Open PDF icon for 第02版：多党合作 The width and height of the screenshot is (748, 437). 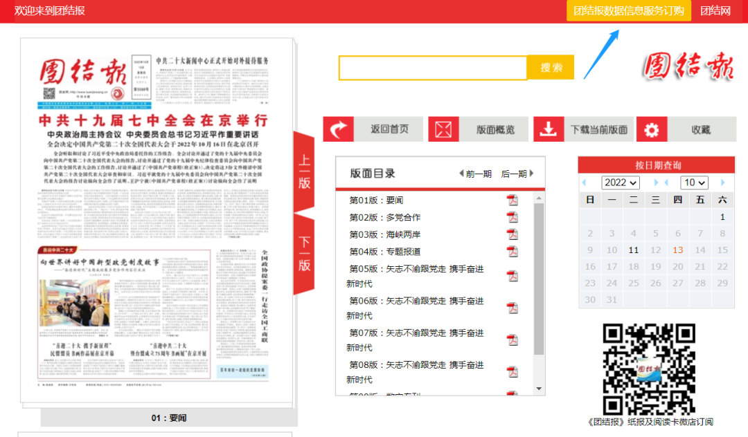(x=513, y=217)
